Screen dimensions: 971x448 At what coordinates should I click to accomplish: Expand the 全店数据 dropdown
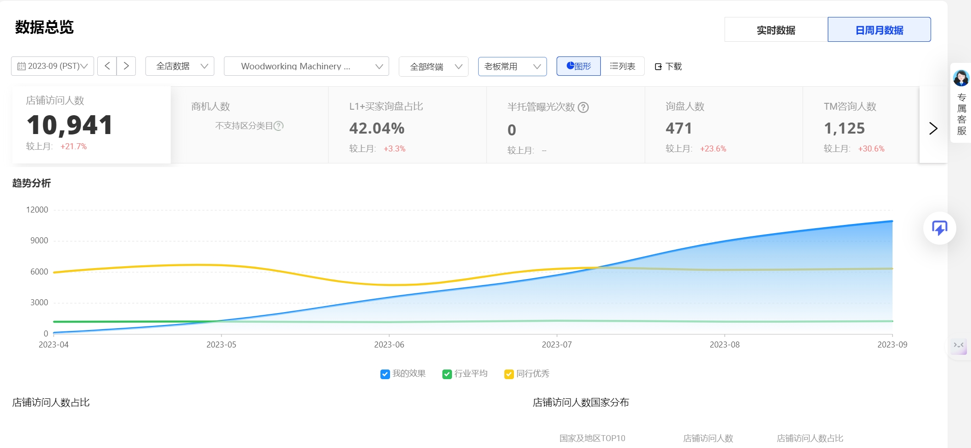pyautogui.click(x=180, y=66)
